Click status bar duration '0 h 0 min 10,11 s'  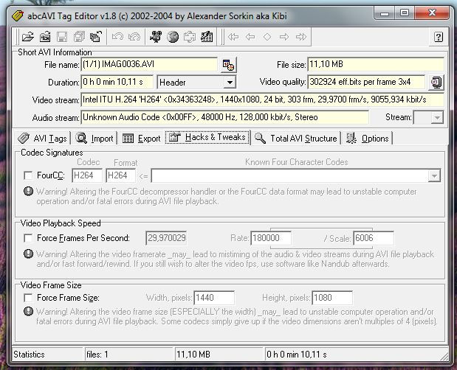click(x=296, y=355)
